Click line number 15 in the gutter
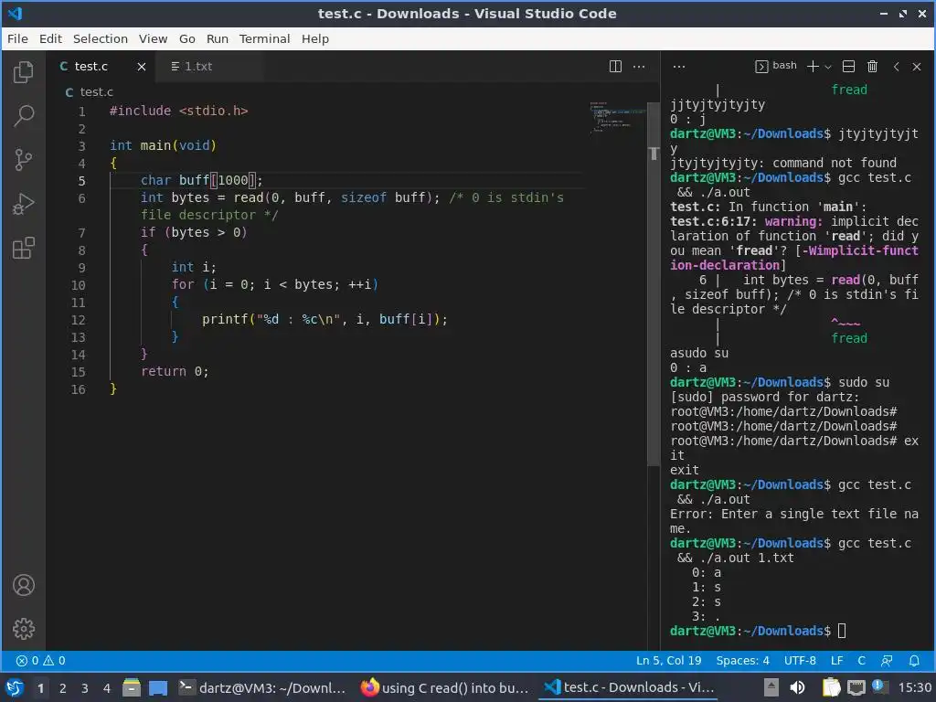Image resolution: width=936 pixels, height=702 pixels. click(79, 372)
